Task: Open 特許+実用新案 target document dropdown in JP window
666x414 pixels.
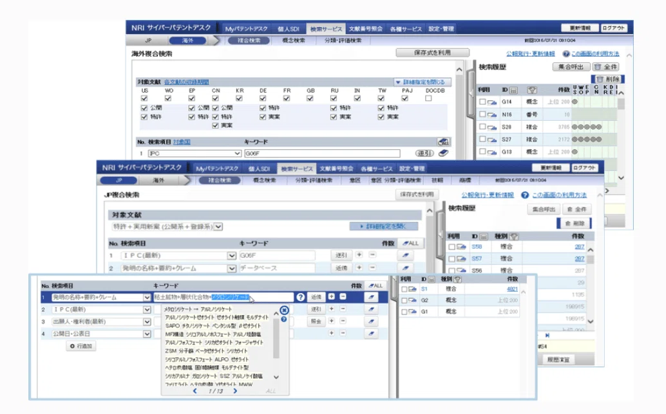Action: tap(218, 227)
